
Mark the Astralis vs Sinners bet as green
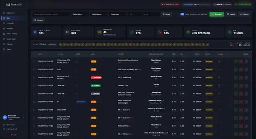click(236, 62)
